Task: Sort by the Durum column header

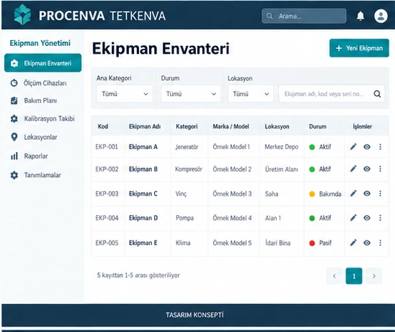Action: 318,126
